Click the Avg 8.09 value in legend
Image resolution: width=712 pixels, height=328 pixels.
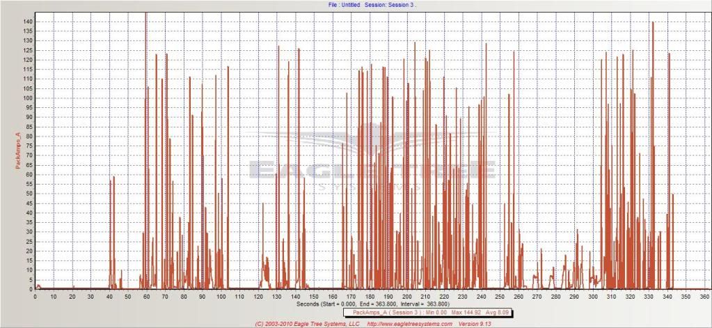pyautogui.click(x=494, y=313)
